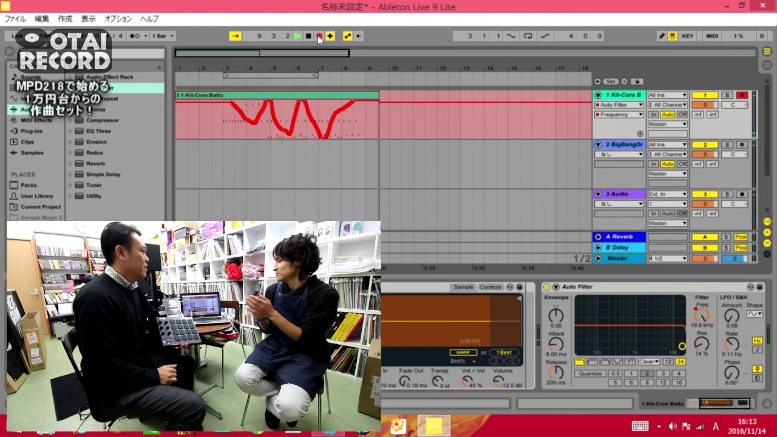Screen dimensions: 777x437
Task: Toggle draw mode pencil icon
Action: pos(662,36)
